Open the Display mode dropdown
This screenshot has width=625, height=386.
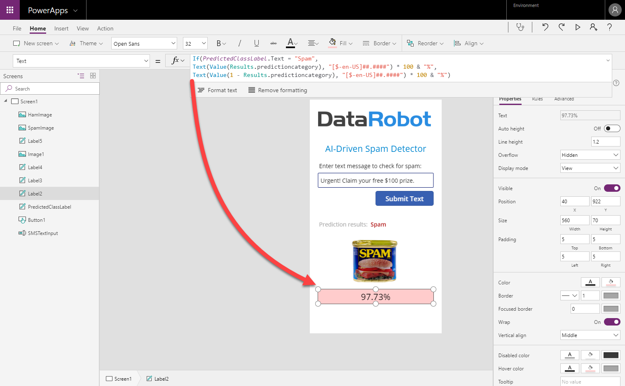tap(590, 168)
